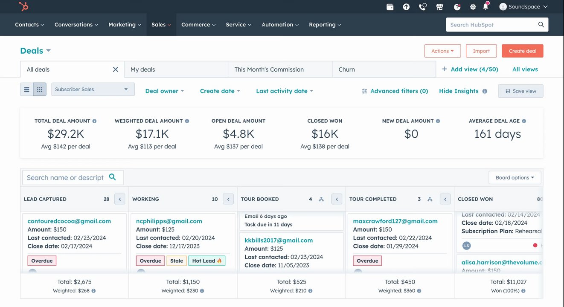Click the HubSpot sprocket logo

point(24,6)
